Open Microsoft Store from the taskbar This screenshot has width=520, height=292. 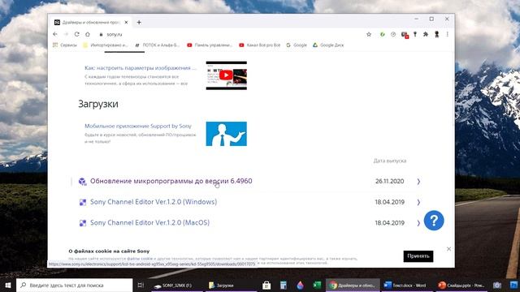coord(266,286)
